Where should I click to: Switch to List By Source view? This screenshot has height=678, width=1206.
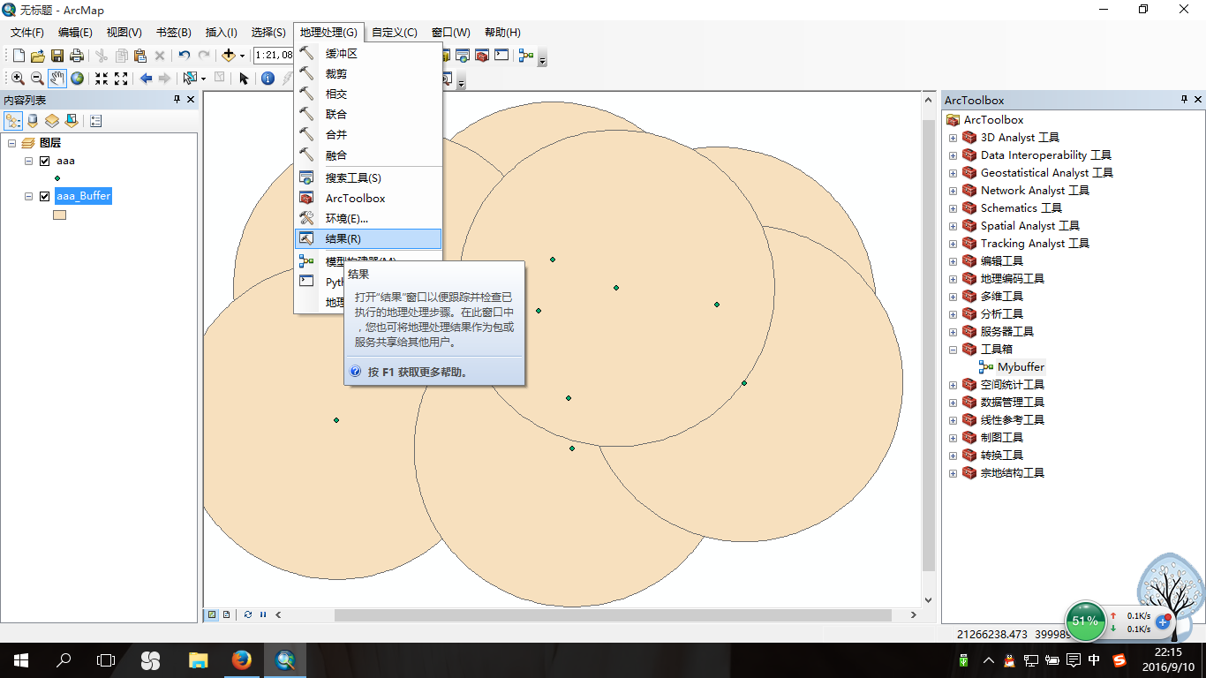click(x=33, y=121)
